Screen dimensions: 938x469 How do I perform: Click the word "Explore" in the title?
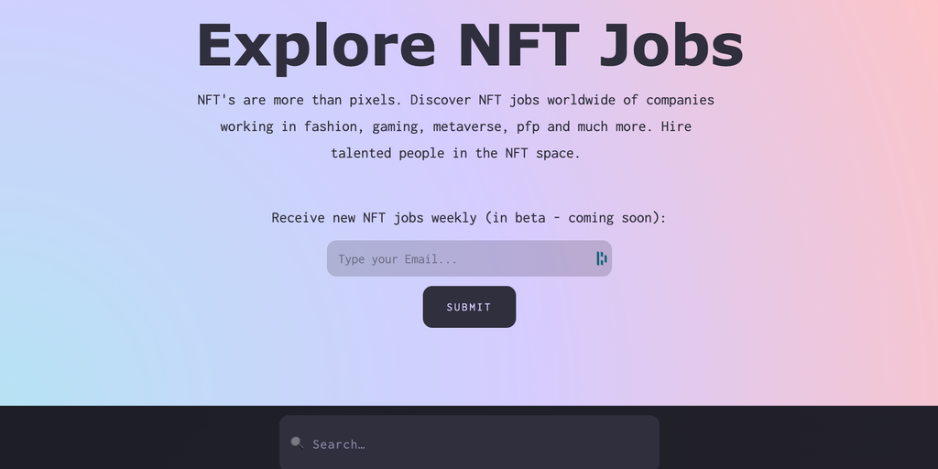(x=316, y=44)
